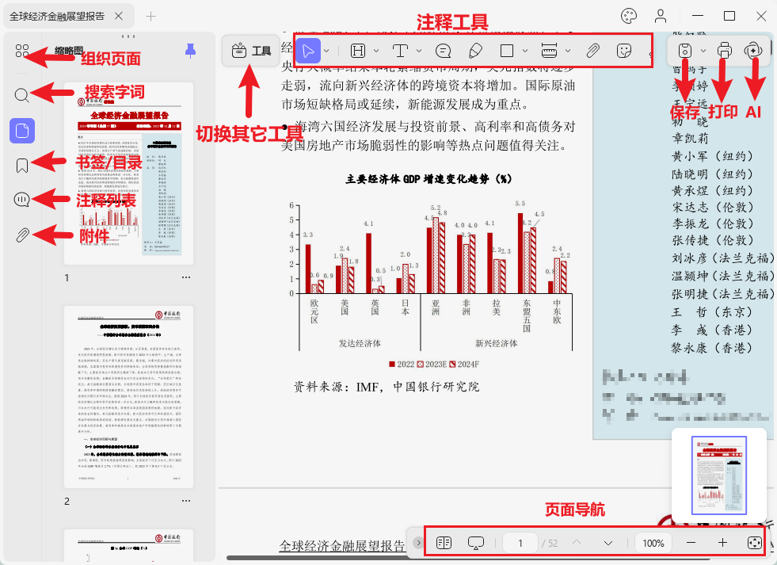Open more options for page 1 thumbnail

click(x=186, y=277)
